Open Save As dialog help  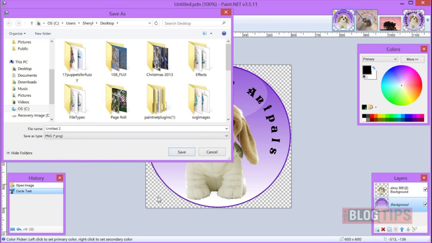pos(224,33)
